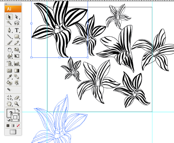This screenshot has height=143, width=174.
Task: Click the bottom-center handle of the bounding box
Action: coord(59,57)
